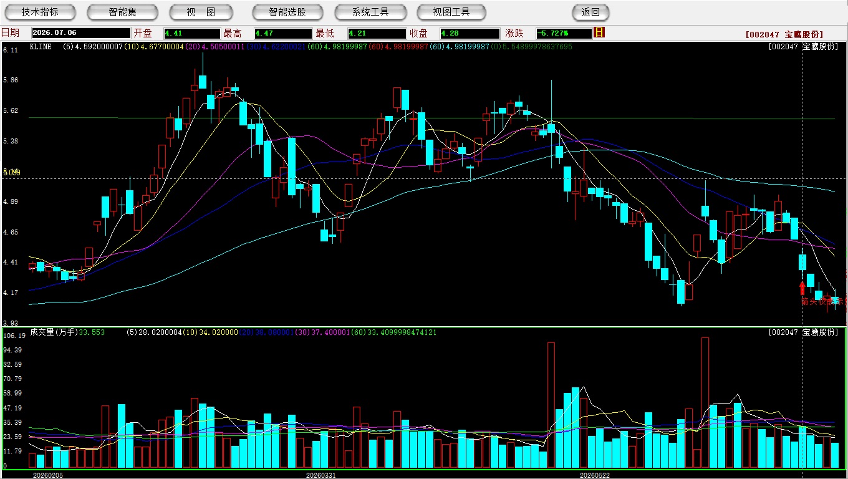Select the volume (5) average value 28.0200004
This screenshot has height=479, width=848.
point(153,332)
